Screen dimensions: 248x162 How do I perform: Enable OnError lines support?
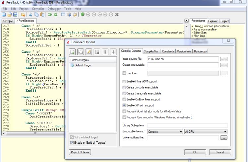[x=124, y=100]
